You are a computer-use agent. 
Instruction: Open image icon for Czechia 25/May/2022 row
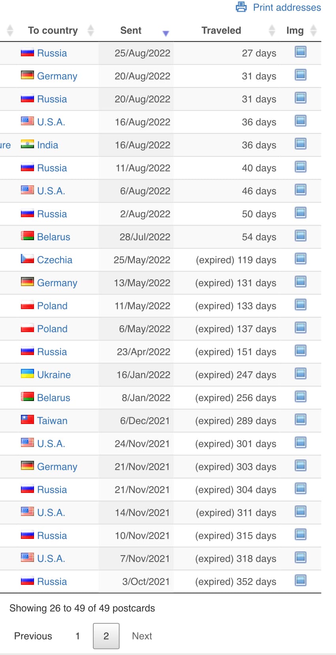click(301, 259)
